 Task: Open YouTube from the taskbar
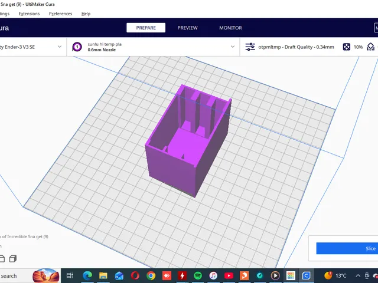[229, 275]
